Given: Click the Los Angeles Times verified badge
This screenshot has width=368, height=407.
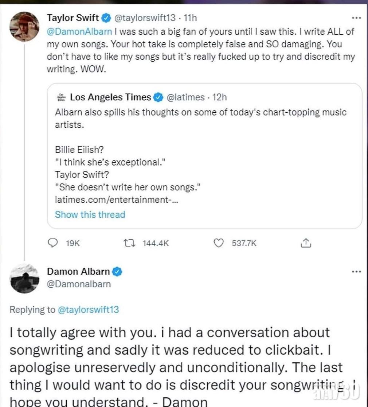Looking at the screenshot, I should [x=158, y=97].
